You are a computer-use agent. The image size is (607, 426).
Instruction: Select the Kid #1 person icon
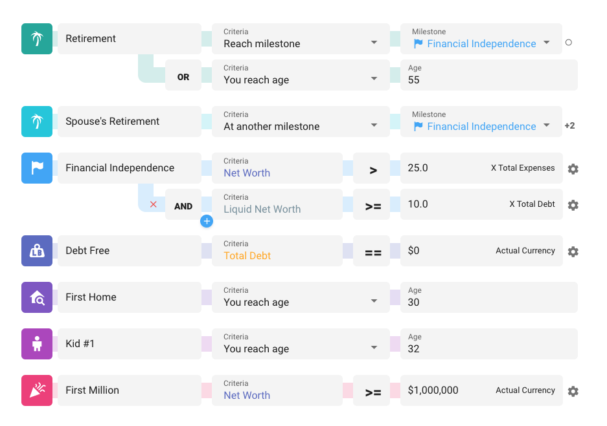tap(37, 344)
